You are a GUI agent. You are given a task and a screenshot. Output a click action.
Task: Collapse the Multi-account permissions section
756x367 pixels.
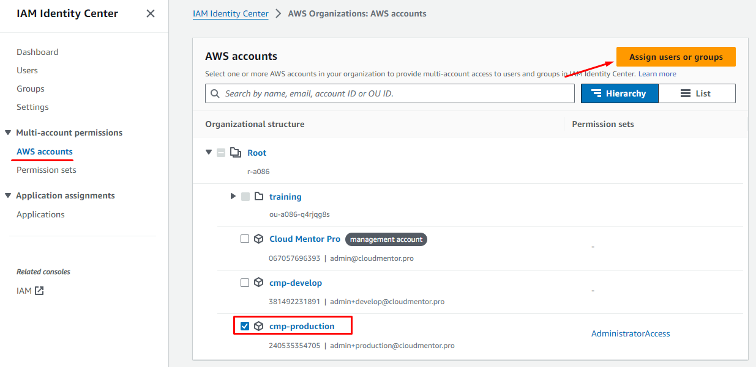8,133
